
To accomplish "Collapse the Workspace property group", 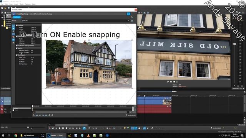I will (x=17, y=55).
